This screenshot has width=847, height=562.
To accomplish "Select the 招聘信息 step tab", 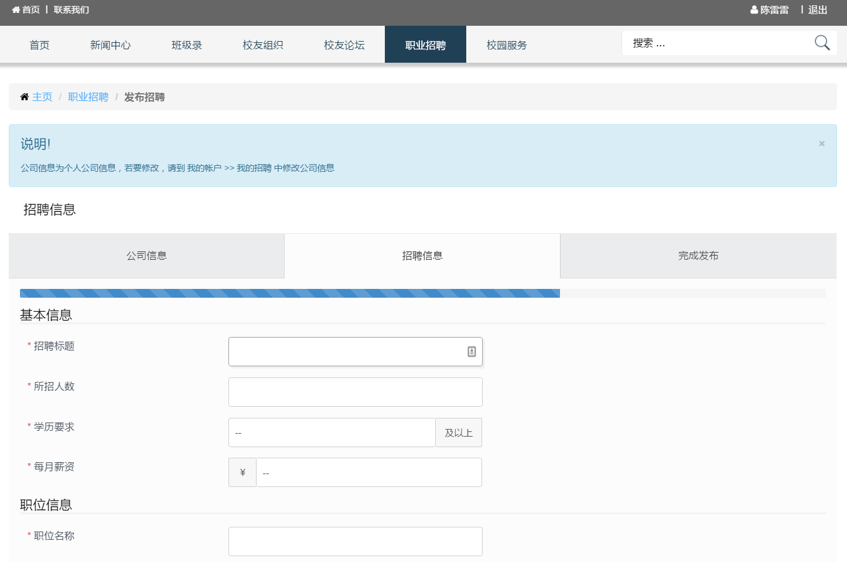I will click(x=422, y=256).
